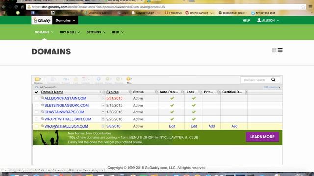Image resolution: width=314 pixels, height=176 pixels.
Task: Open the row dropdown for BLESSINGBAGSOKC.COM
Action: 103,105
